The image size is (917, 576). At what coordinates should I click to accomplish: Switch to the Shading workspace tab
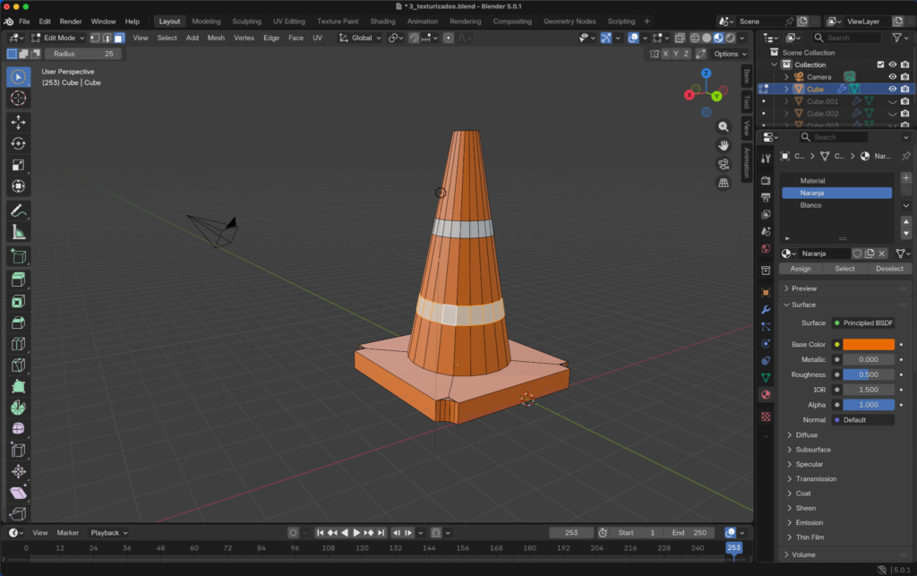pos(382,21)
